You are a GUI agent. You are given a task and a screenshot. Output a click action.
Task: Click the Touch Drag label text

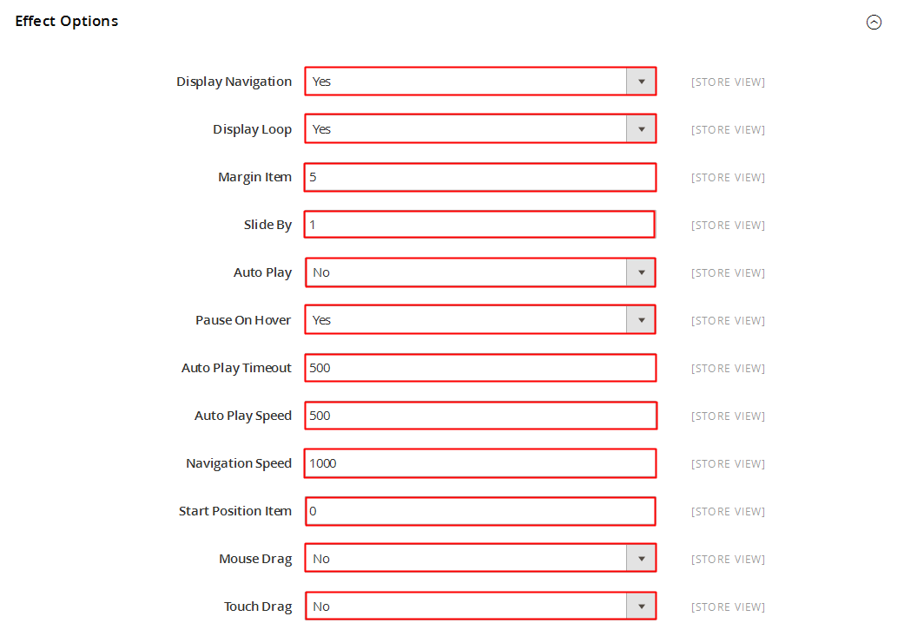[257, 606]
